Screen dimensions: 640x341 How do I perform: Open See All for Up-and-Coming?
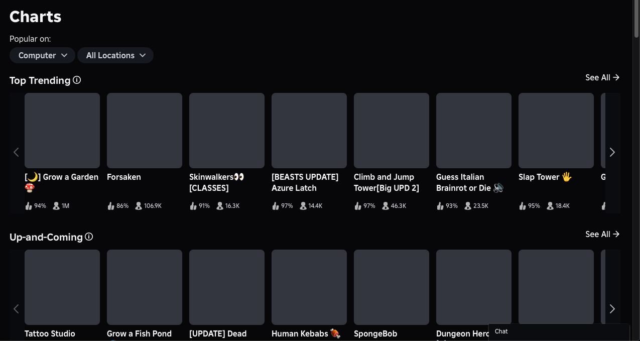pyautogui.click(x=602, y=234)
